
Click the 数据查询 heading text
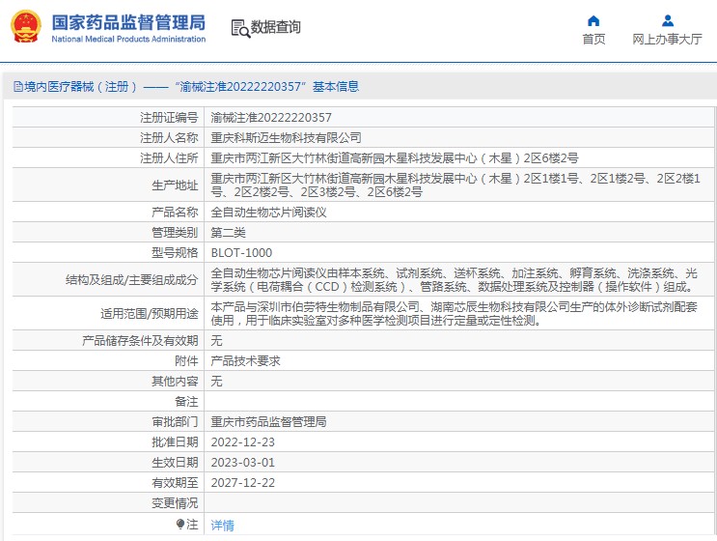pos(276,27)
